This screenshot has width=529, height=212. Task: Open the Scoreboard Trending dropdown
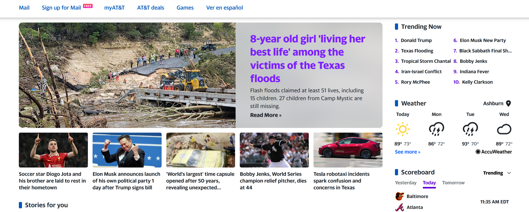click(497, 173)
